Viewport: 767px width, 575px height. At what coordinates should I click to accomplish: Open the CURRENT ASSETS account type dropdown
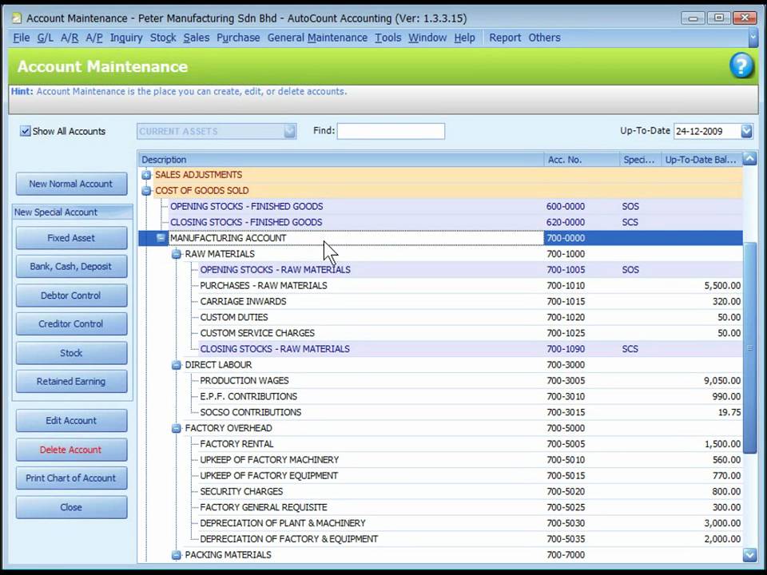tap(290, 131)
